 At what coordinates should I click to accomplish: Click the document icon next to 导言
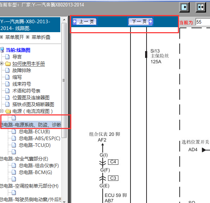coord(7,57)
